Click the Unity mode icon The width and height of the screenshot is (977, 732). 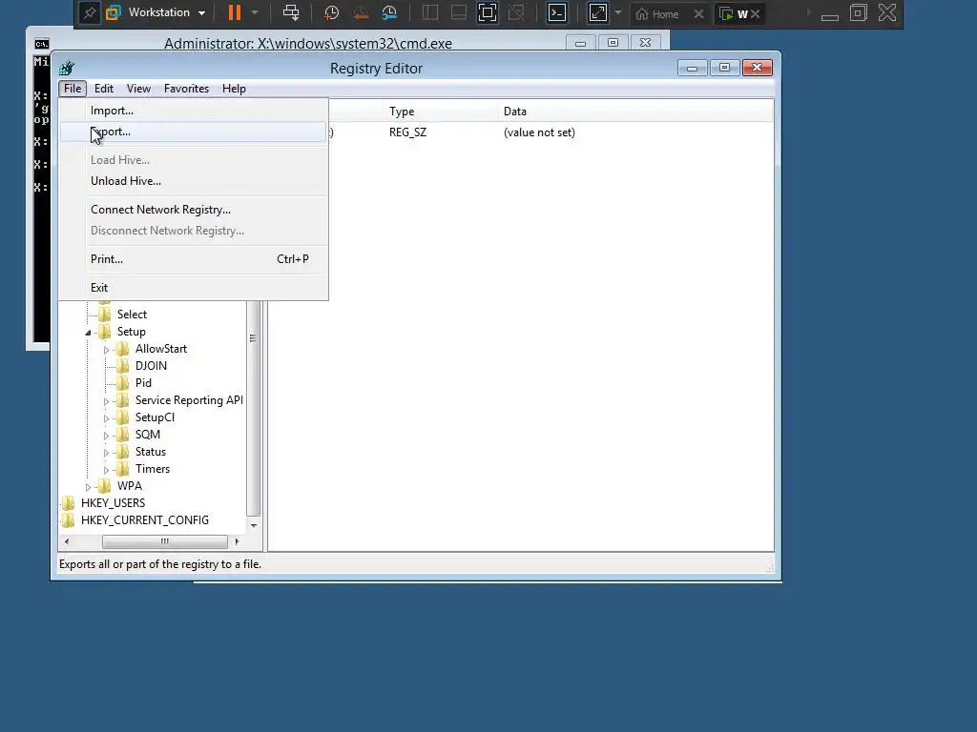pos(516,13)
